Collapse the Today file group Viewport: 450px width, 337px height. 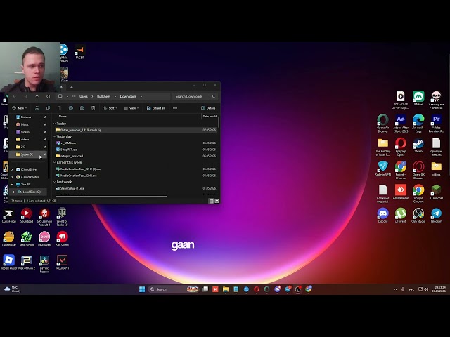click(55, 124)
